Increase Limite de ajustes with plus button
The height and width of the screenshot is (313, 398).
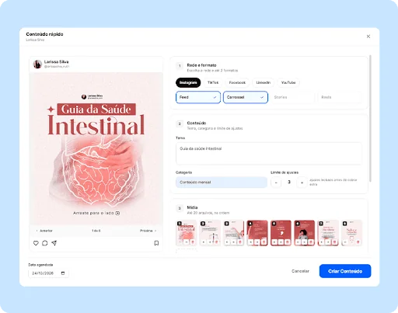click(x=302, y=183)
